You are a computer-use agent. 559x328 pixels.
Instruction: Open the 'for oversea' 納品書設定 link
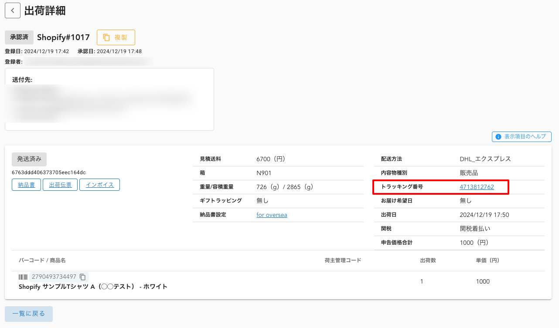click(272, 215)
